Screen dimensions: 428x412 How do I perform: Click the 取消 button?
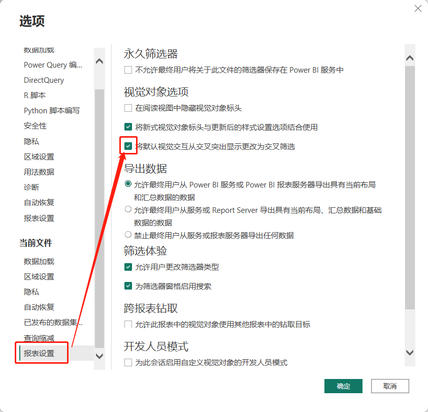coord(390,386)
